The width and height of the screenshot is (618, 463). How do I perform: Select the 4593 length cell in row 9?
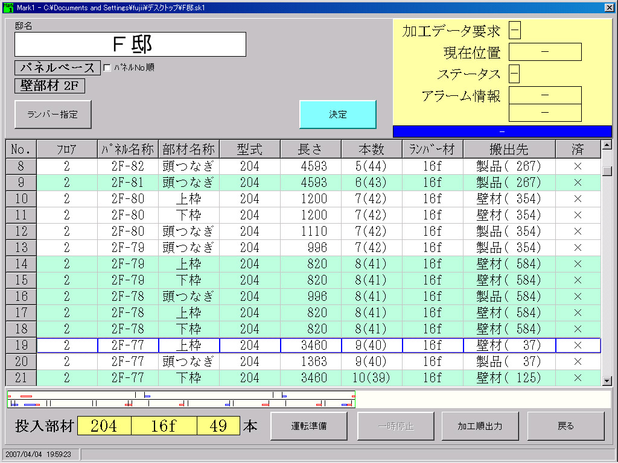click(x=311, y=183)
